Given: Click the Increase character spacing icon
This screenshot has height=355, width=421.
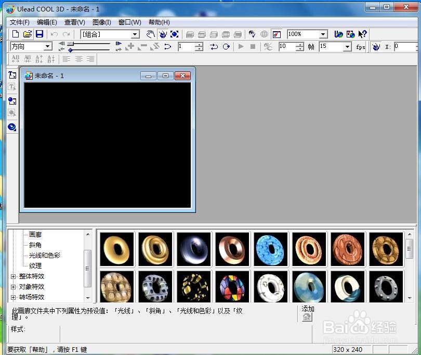Looking at the screenshot, I should coord(16,59).
